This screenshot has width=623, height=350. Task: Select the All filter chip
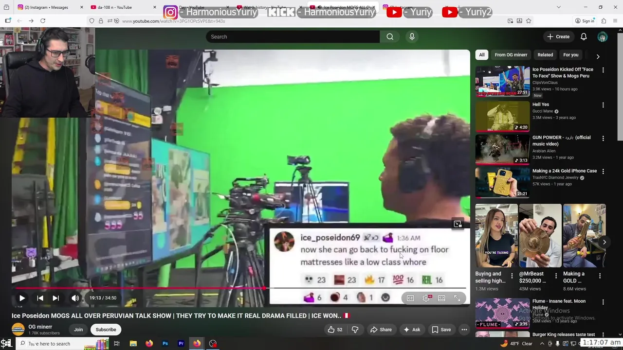click(x=482, y=55)
